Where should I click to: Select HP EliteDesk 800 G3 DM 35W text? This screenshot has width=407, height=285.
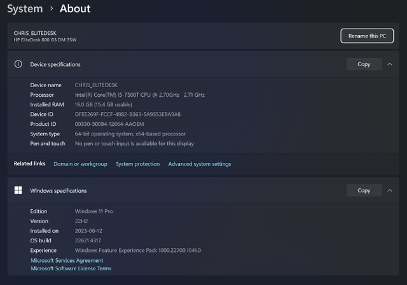click(45, 40)
